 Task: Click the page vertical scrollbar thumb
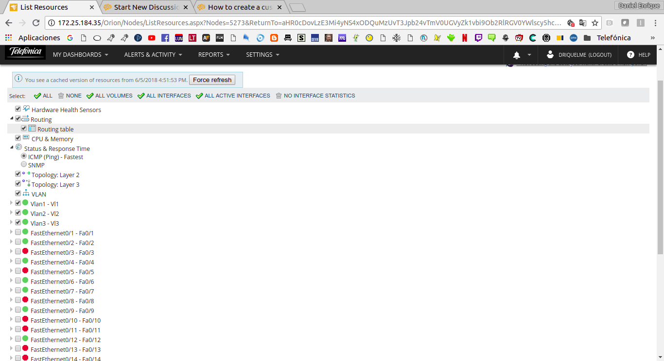660,166
